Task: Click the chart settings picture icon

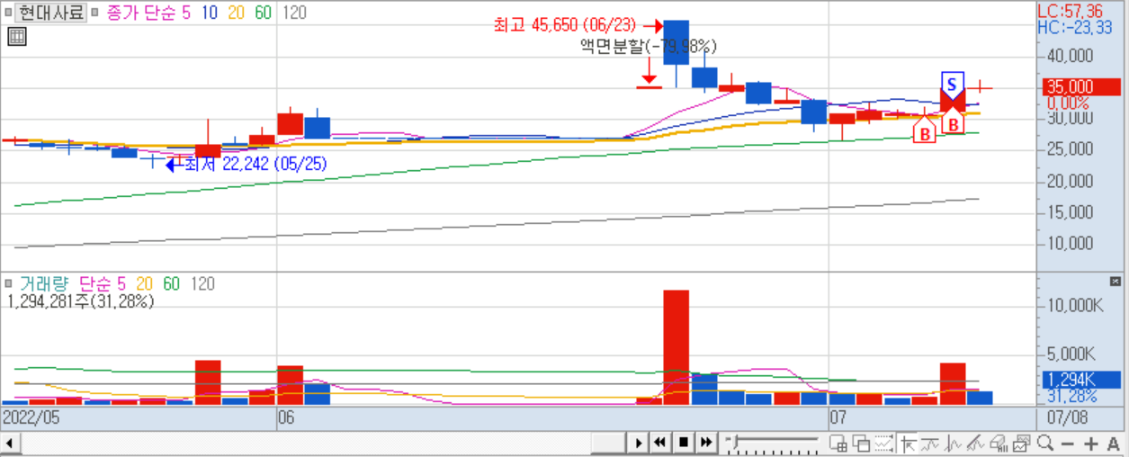Action: [1021, 443]
